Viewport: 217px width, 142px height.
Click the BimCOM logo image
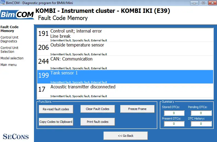(x=17, y=15)
